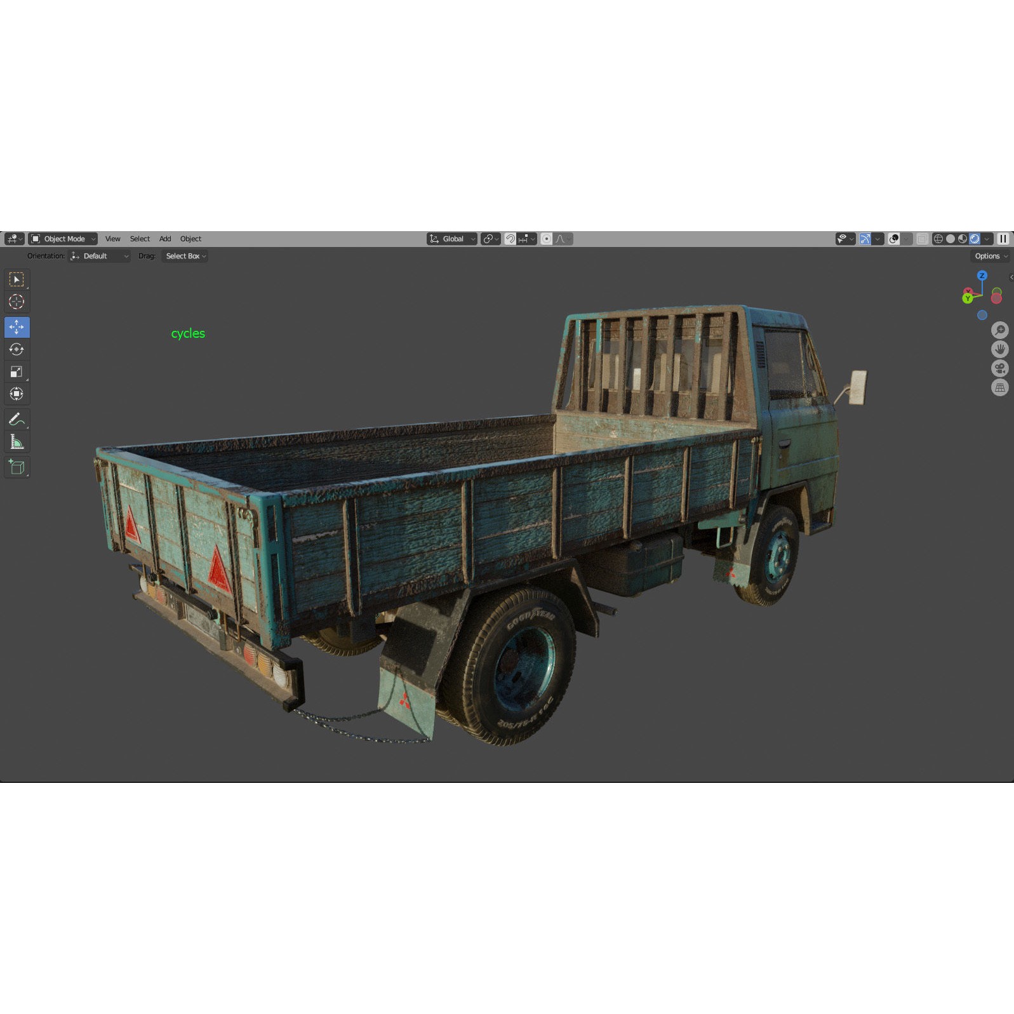
Task: Open the Object Mode dropdown
Action: click(x=63, y=239)
